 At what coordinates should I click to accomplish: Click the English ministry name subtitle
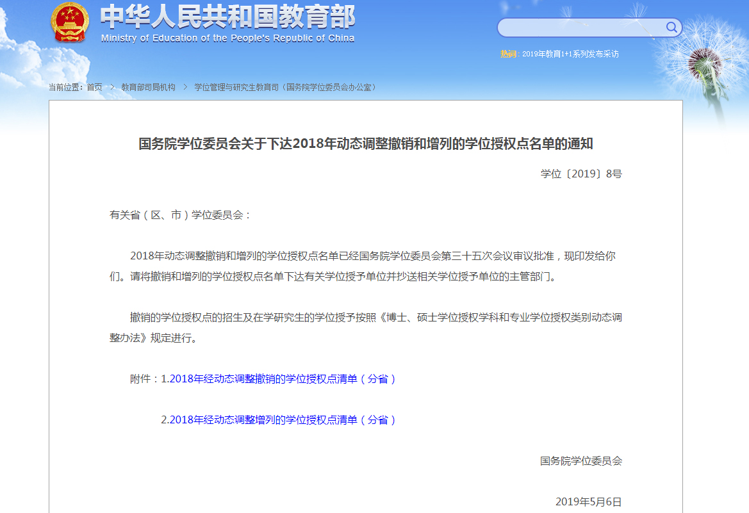(227, 38)
